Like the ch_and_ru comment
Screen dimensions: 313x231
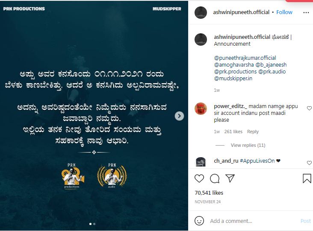point(309,163)
